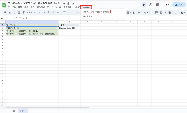Screen dimensions: 187x113
Task: Star this spreadsheet document
Action: [64, 4]
